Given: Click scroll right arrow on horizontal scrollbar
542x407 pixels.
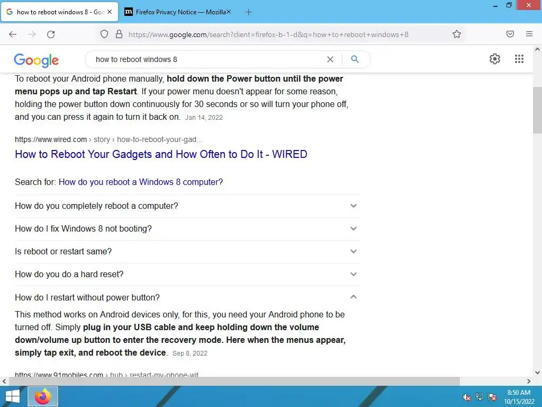Looking at the screenshot, I should point(529,382).
